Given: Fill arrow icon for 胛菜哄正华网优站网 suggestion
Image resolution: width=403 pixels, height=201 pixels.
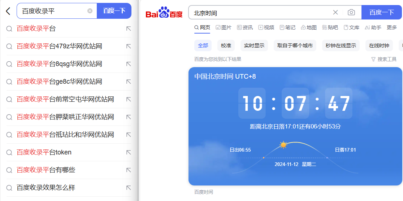Looking at the screenshot, I should coord(129,117).
